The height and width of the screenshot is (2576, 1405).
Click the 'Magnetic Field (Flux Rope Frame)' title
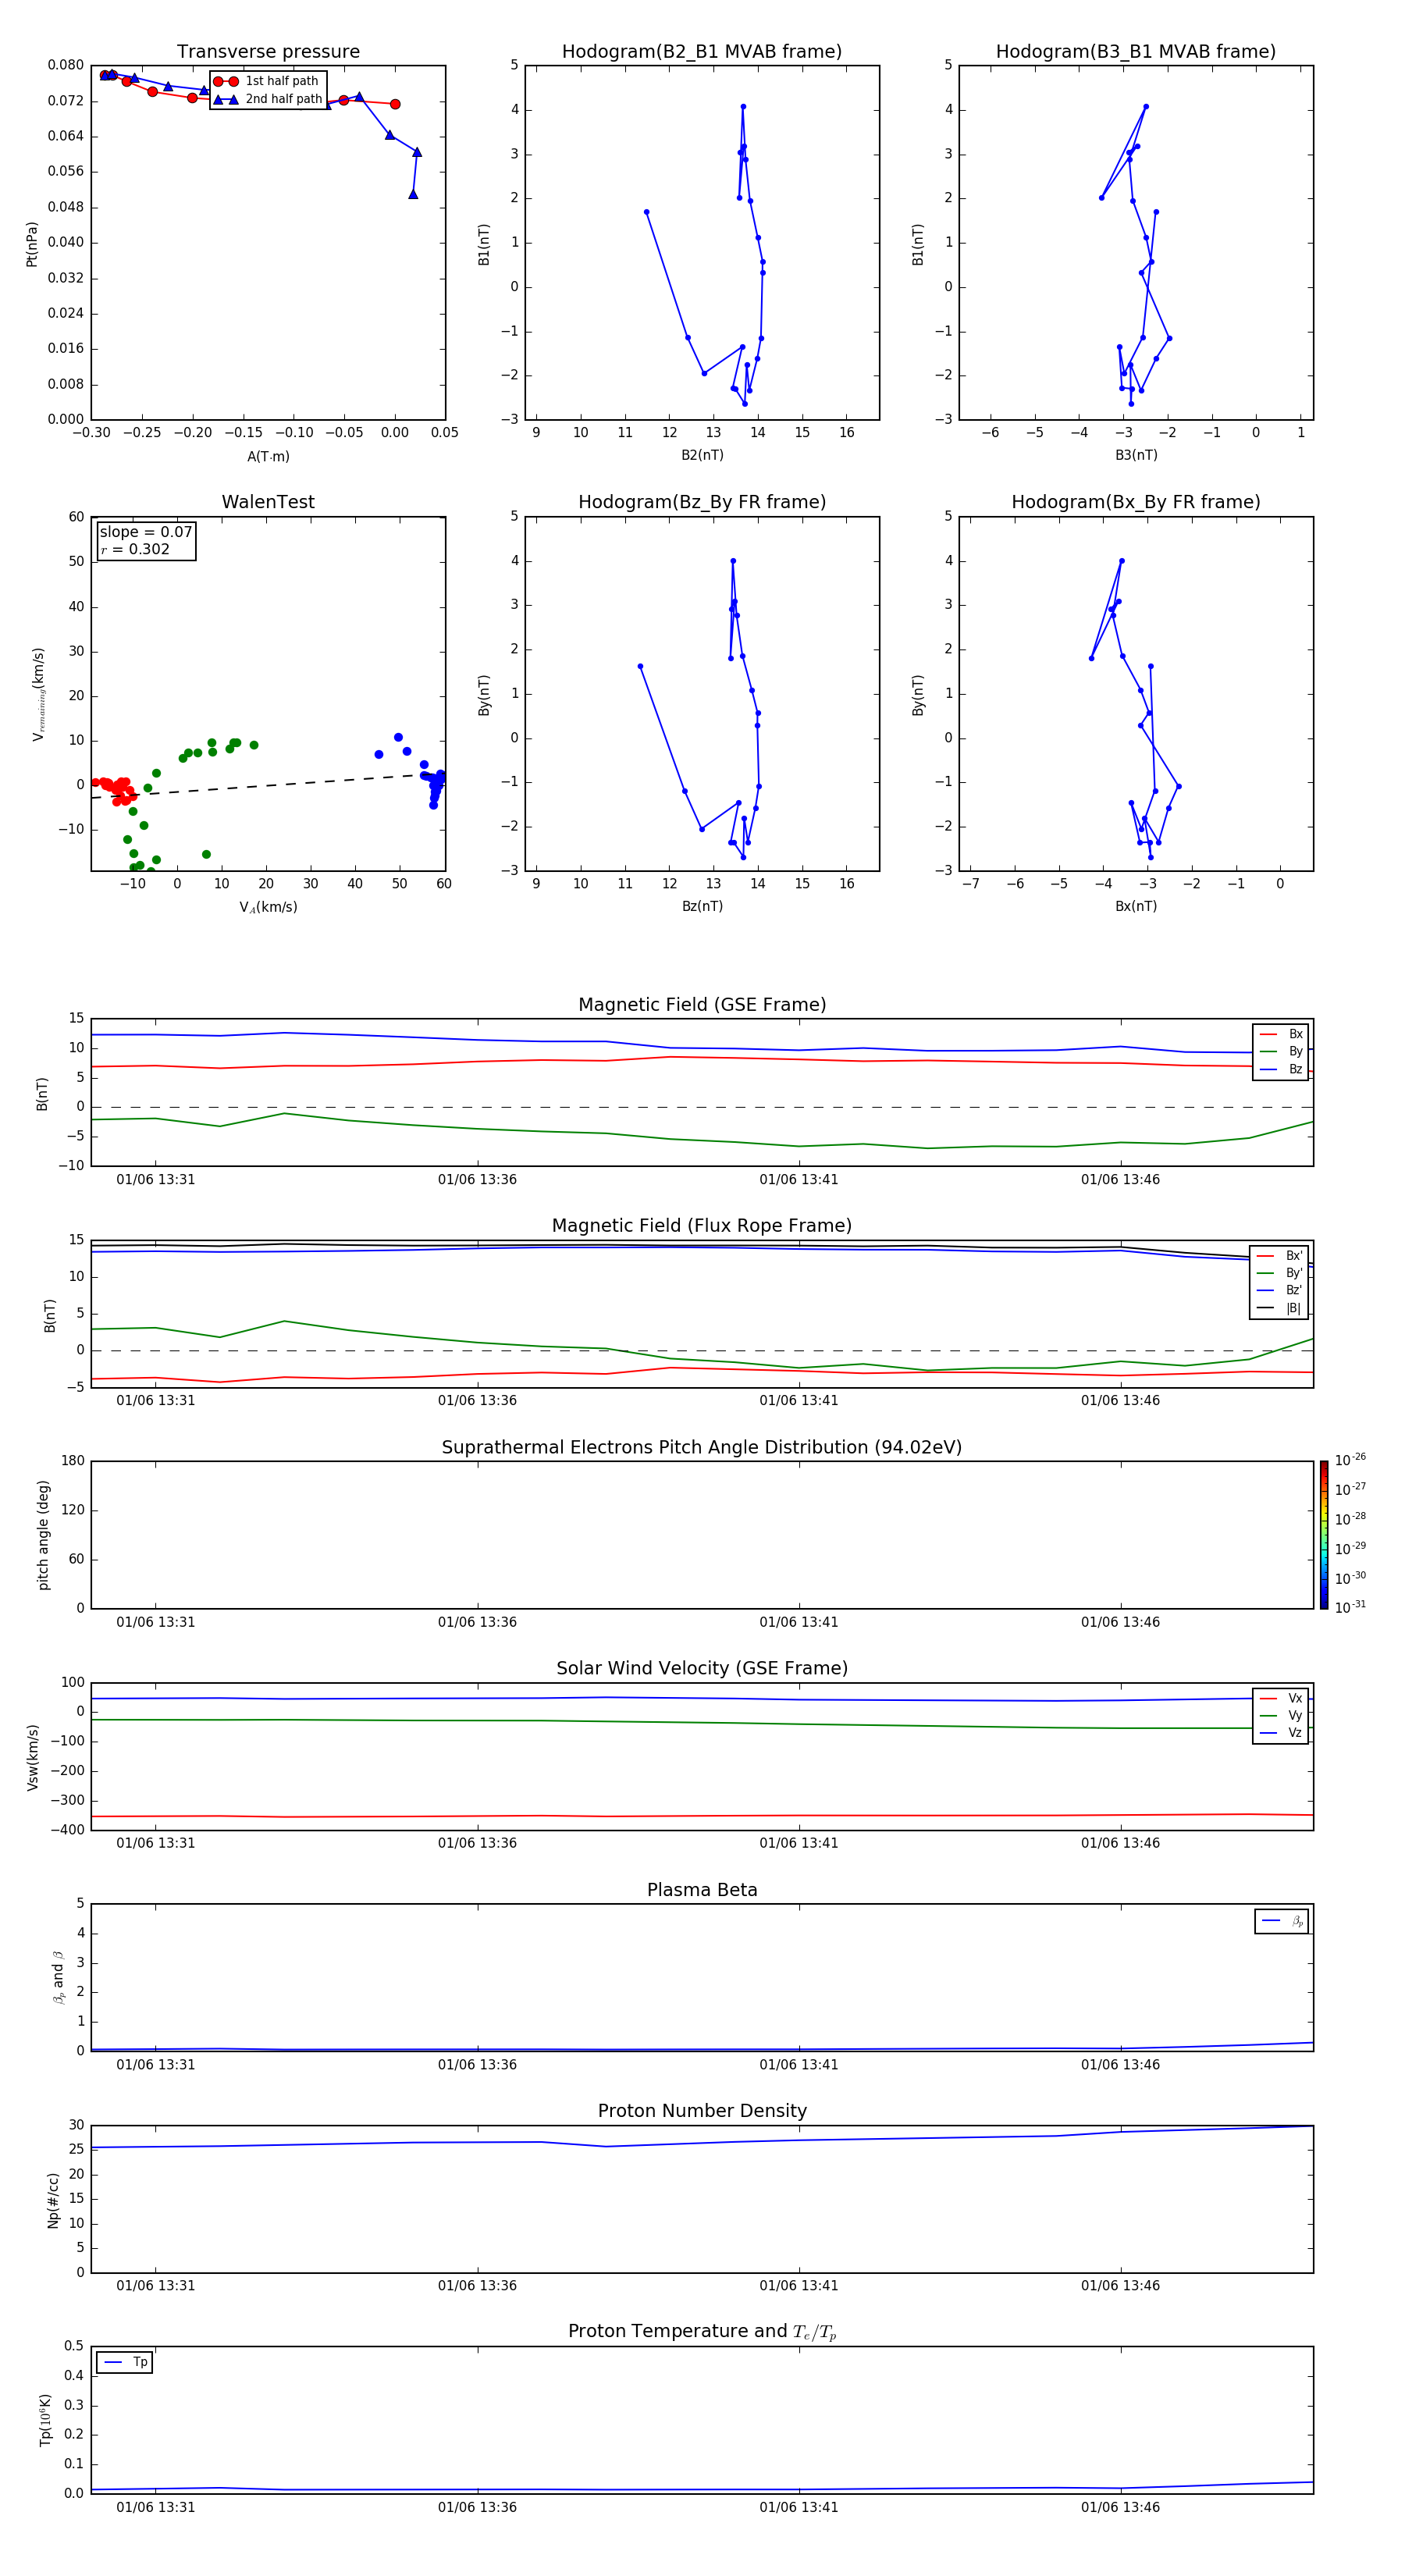[x=702, y=1226]
